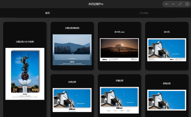The width and height of the screenshot is (191, 117).
Task: Select the 主题边框(横竖屏) title
Action: click(72, 28)
